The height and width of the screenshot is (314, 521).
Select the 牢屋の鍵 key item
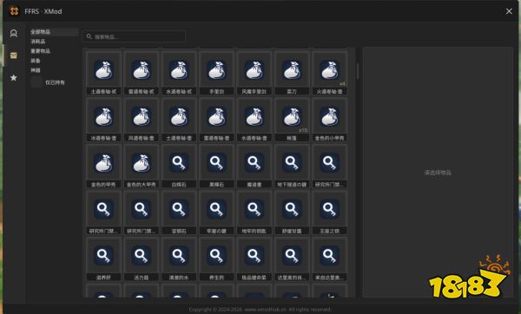point(216,213)
